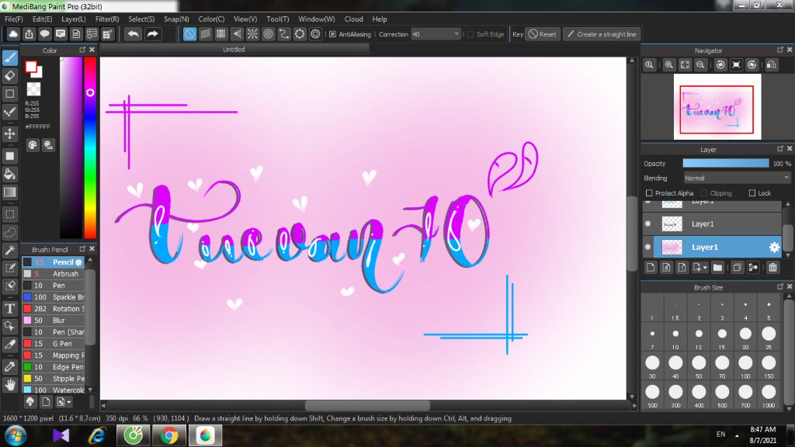Open the Filter menu
This screenshot has width=795, height=447.
point(107,19)
